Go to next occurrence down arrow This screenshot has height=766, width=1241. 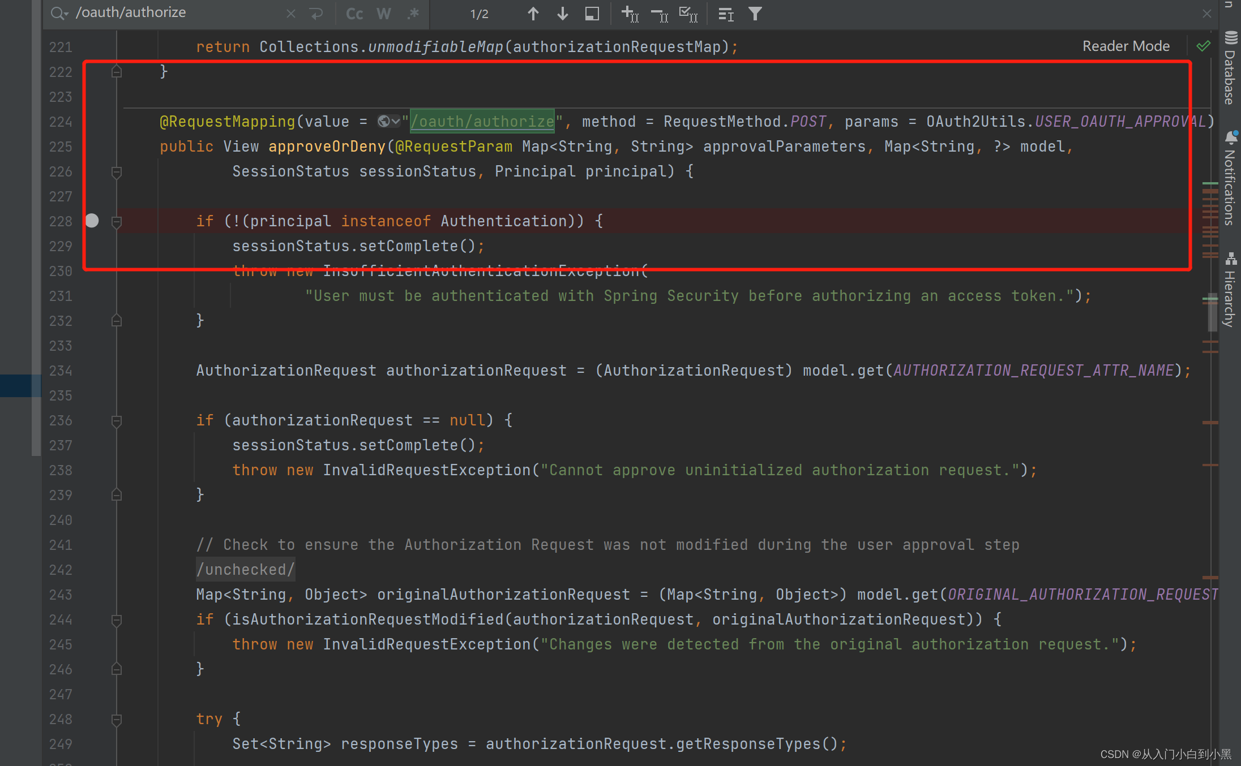pos(562,14)
